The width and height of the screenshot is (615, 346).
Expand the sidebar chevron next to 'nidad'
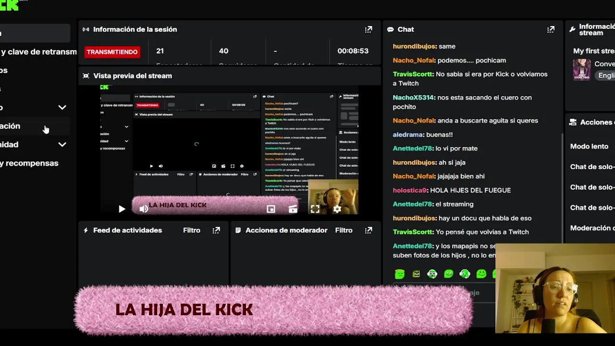point(62,145)
